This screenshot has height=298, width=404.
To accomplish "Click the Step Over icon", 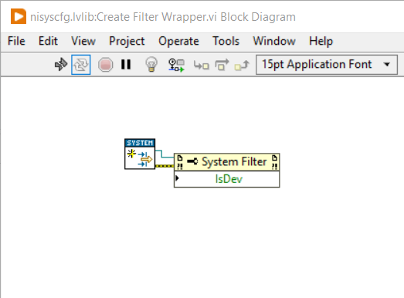I will click(222, 65).
